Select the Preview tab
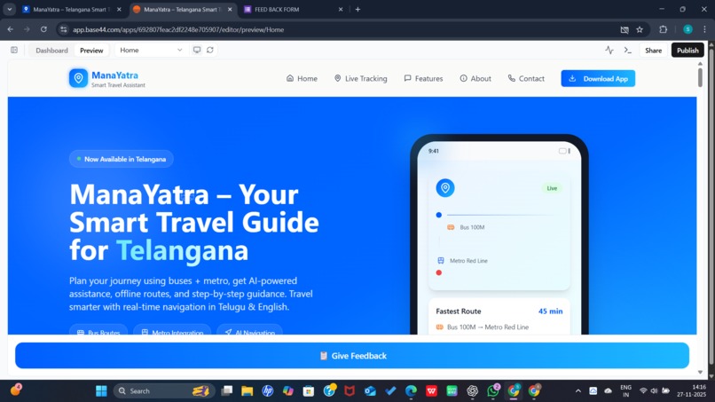Viewport: 715px width, 402px height. [x=91, y=51]
